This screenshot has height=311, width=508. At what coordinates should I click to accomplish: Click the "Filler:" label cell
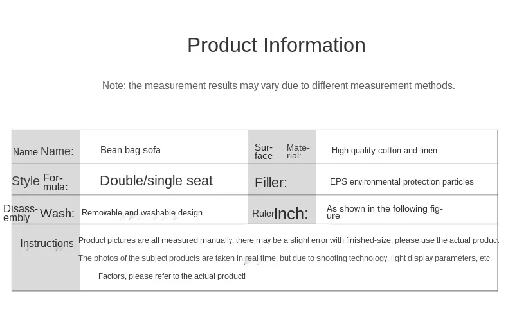point(271,183)
